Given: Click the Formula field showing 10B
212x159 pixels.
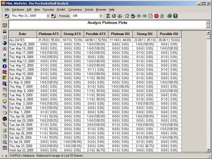Looking at the screenshot, I should pyautogui.click(x=85, y=16).
